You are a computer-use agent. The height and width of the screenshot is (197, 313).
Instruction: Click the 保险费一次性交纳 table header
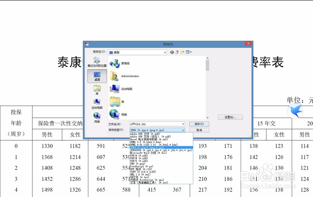tap(60, 123)
